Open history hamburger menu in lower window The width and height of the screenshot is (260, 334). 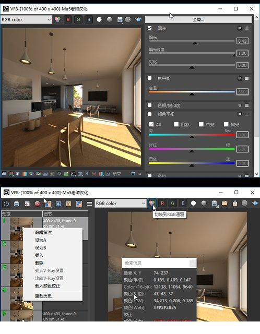[x=89, y=204]
